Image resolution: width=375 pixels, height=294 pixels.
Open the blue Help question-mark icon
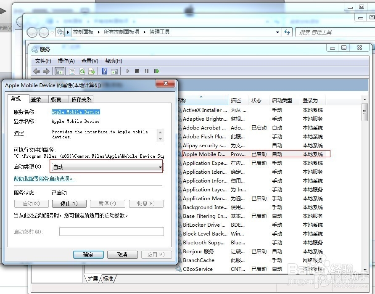pyautogui.click(x=104, y=72)
